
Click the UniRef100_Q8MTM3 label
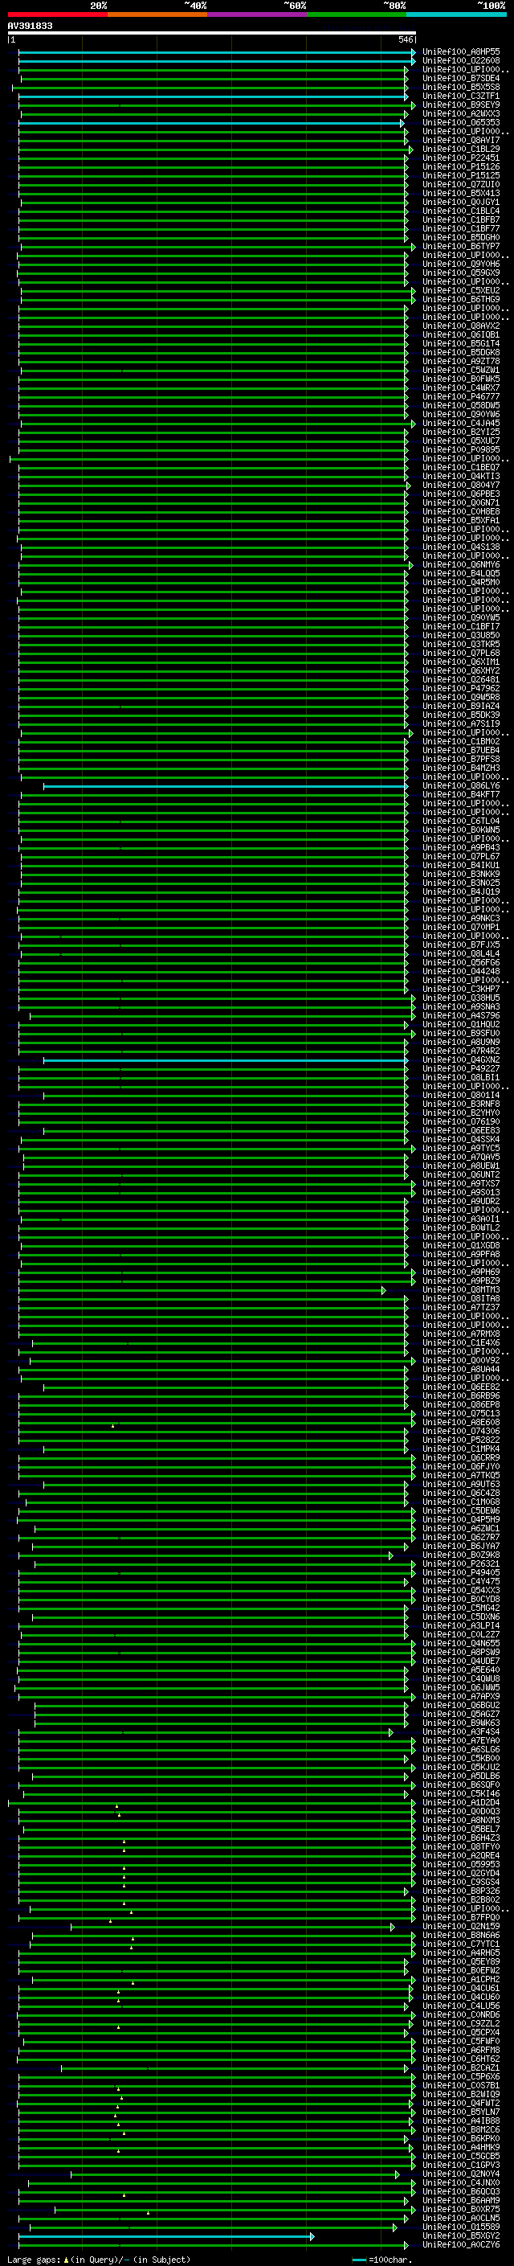[x=461, y=1289]
